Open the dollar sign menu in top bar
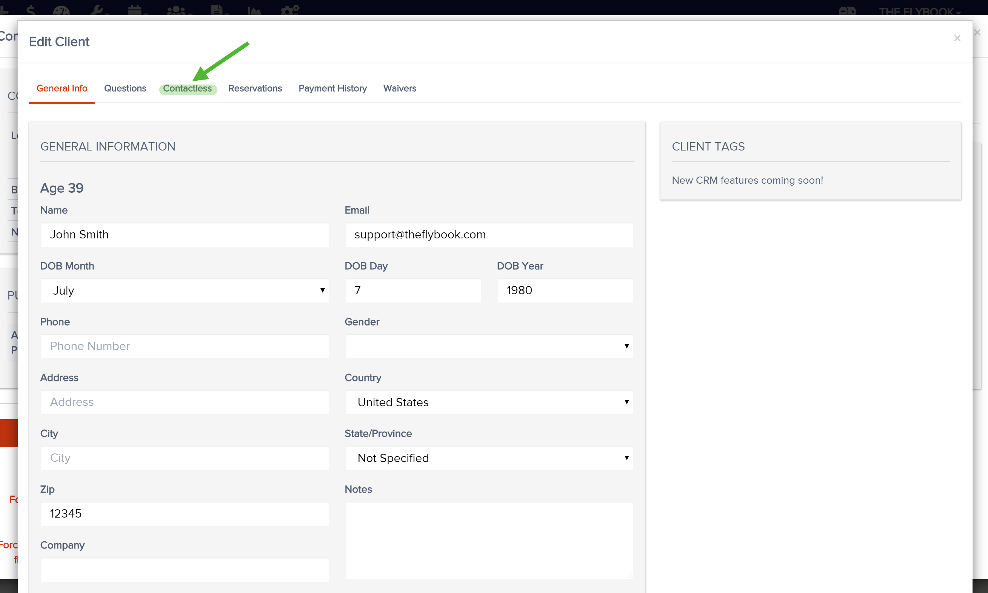Viewport: 988px width, 593px height. coord(30,11)
